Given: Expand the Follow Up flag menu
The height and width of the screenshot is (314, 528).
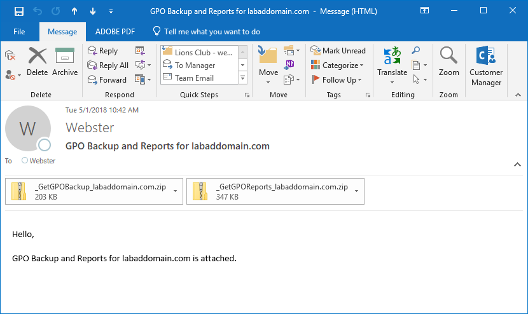Looking at the screenshot, I should (x=338, y=80).
